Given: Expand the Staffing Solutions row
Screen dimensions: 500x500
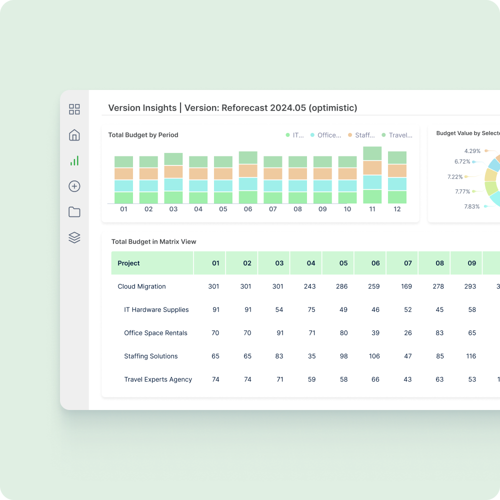Looking at the screenshot, I should click(151, 356).
